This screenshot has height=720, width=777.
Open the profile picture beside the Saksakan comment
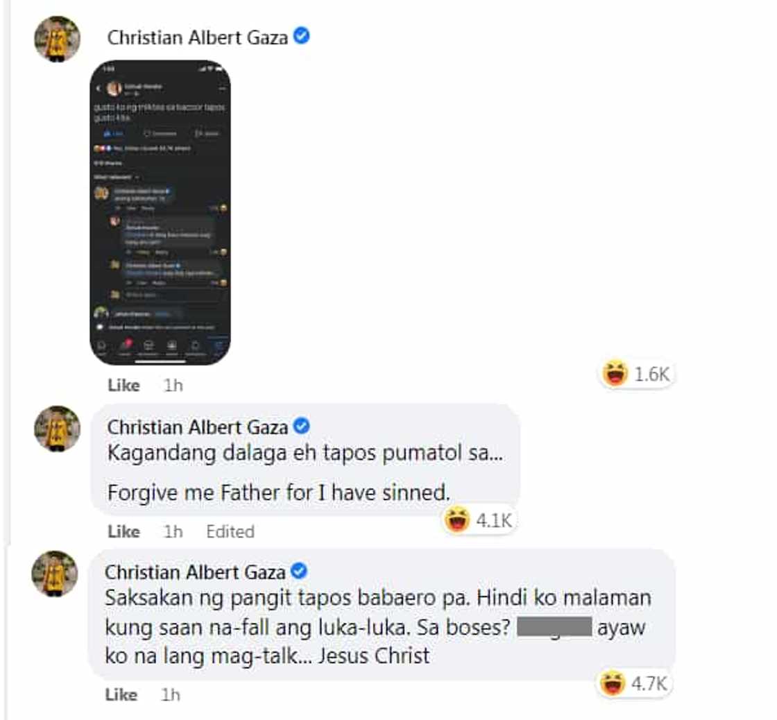(x=55, y=574)
